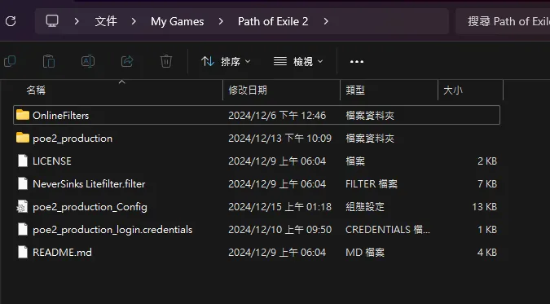The width and height of the screenshot is (550, 304).
Task: Click the NeverSinks Litefilter.filter file icon
Action: click(23, 183)
